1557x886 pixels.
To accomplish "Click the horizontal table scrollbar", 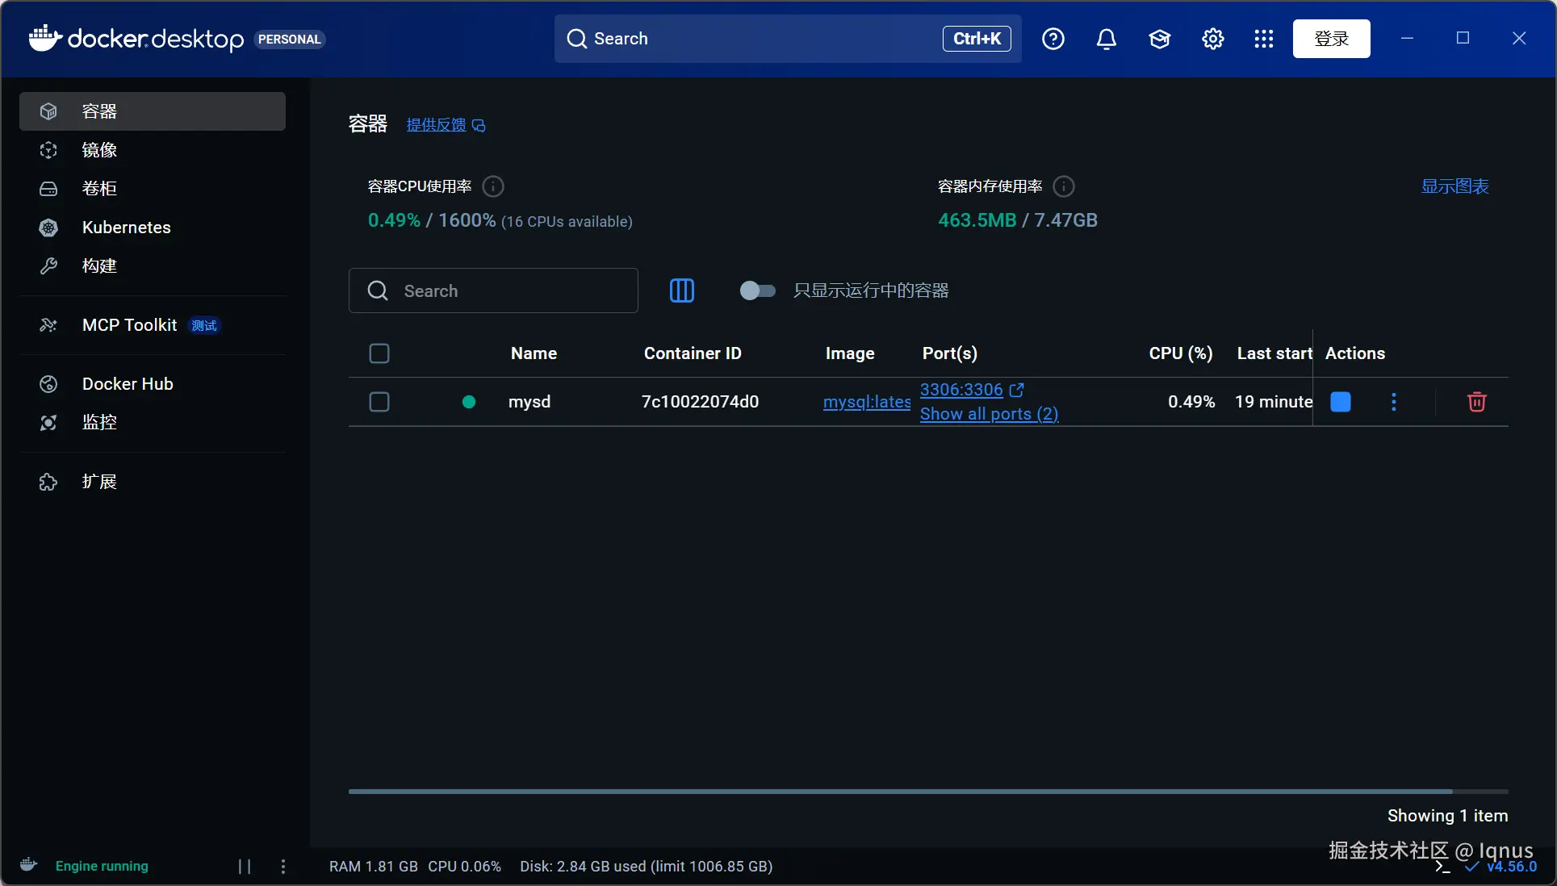I will pos(900,792).
